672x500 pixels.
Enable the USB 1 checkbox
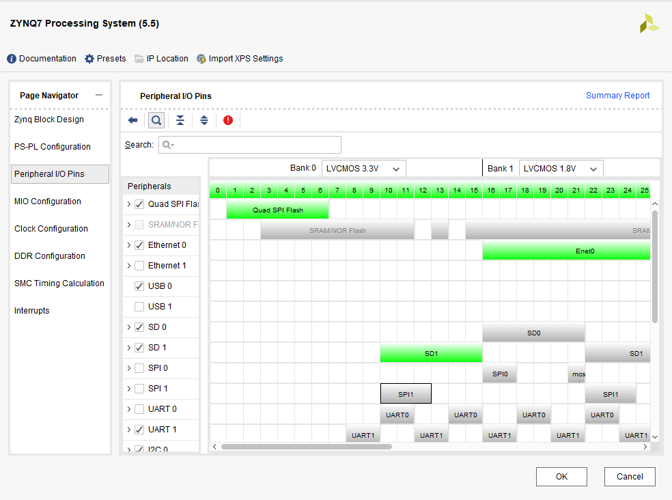139,307
